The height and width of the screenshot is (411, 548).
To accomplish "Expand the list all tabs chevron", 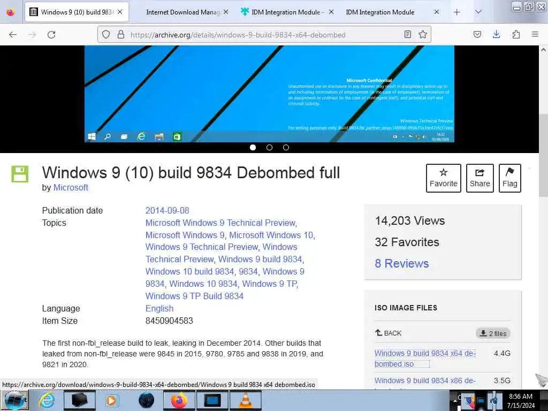I will click(478, 12).
